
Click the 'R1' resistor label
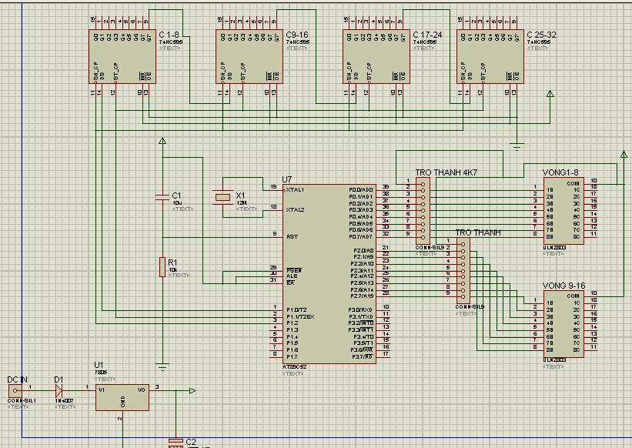pos(172,262)
